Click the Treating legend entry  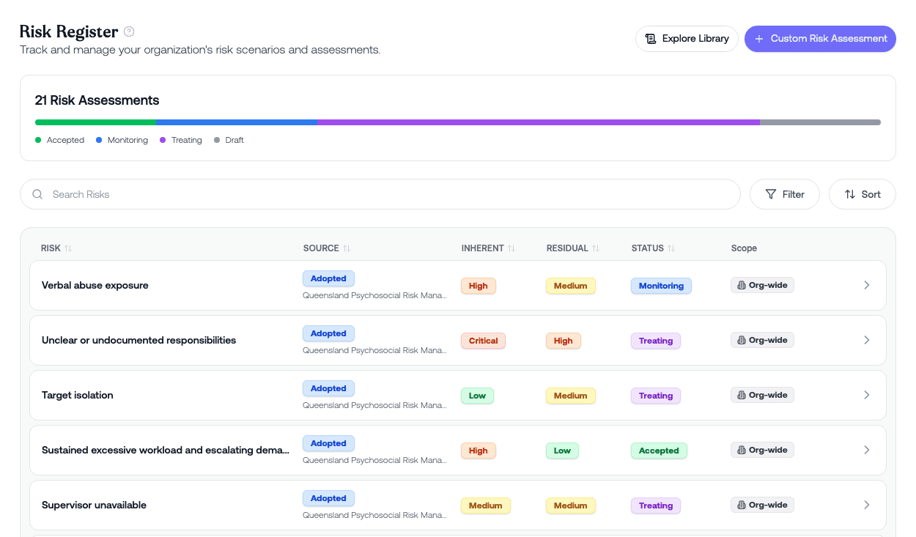point(181,140)
